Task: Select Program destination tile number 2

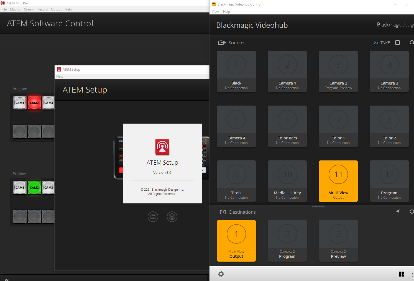Action: (287, 241)
